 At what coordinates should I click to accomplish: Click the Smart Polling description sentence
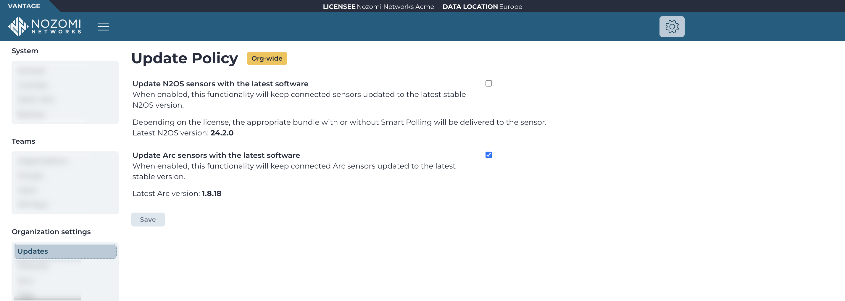click(340, 122)
